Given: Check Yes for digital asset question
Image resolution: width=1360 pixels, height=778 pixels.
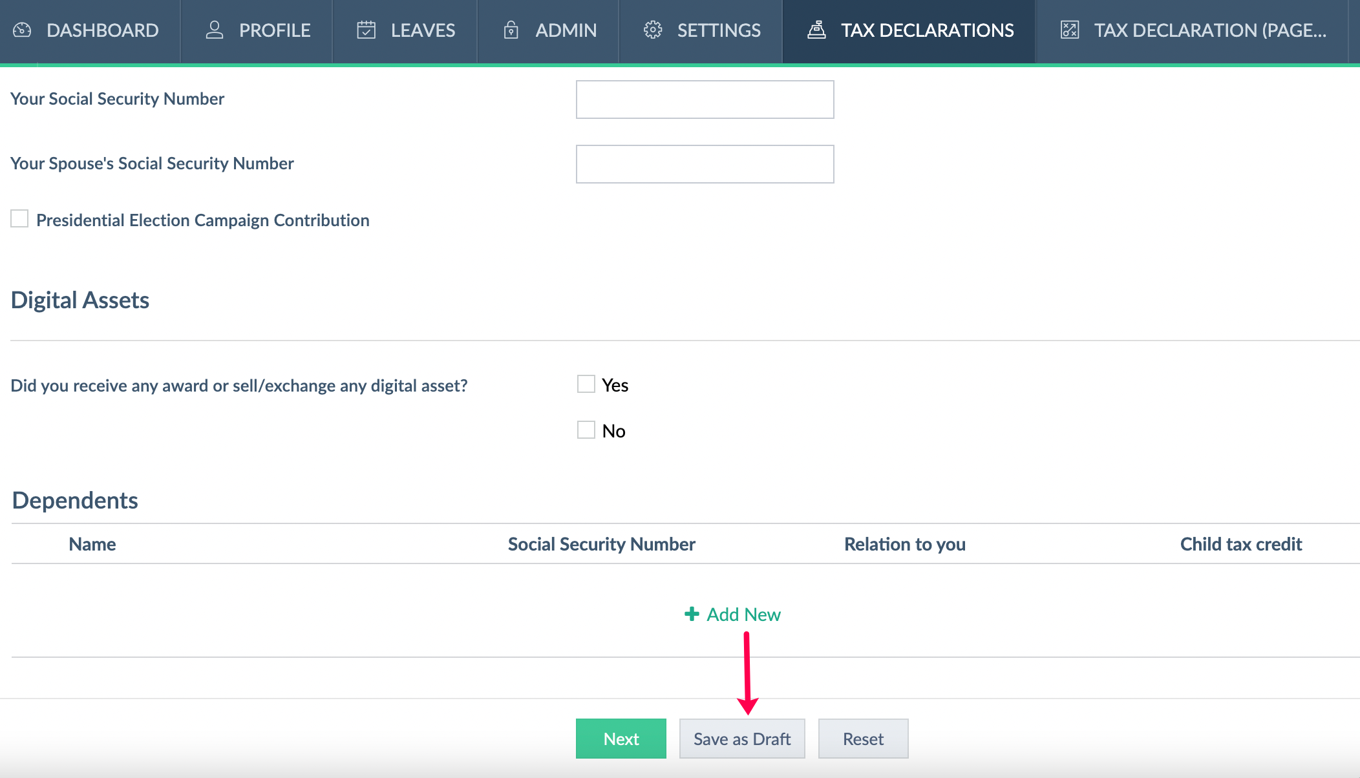Looking at the screenshot, I should [x=586, y=384].
